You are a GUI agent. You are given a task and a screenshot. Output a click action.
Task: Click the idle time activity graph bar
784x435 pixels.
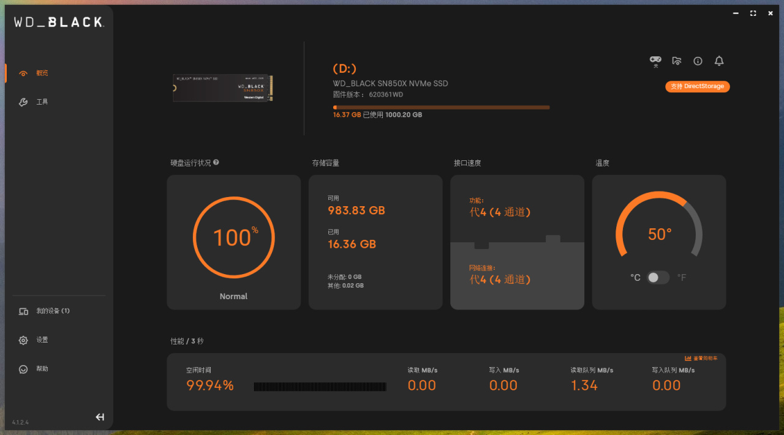point(320,387)
